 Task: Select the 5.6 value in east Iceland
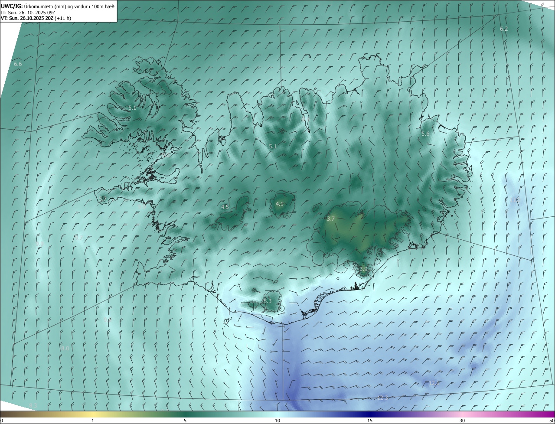pyautogui.click(x=425, y=134)
